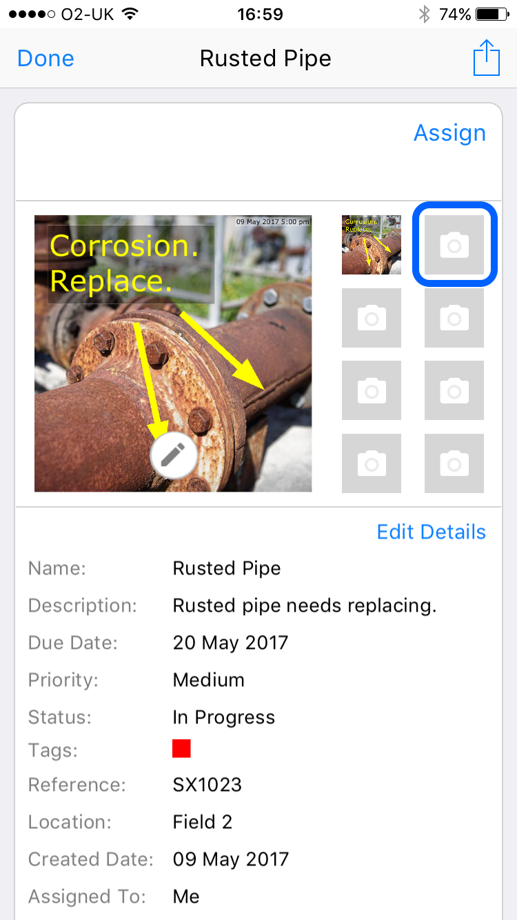517x920 pixels.
Task: Tap the pencil edit icon on the photo
Action: [174, 455]
